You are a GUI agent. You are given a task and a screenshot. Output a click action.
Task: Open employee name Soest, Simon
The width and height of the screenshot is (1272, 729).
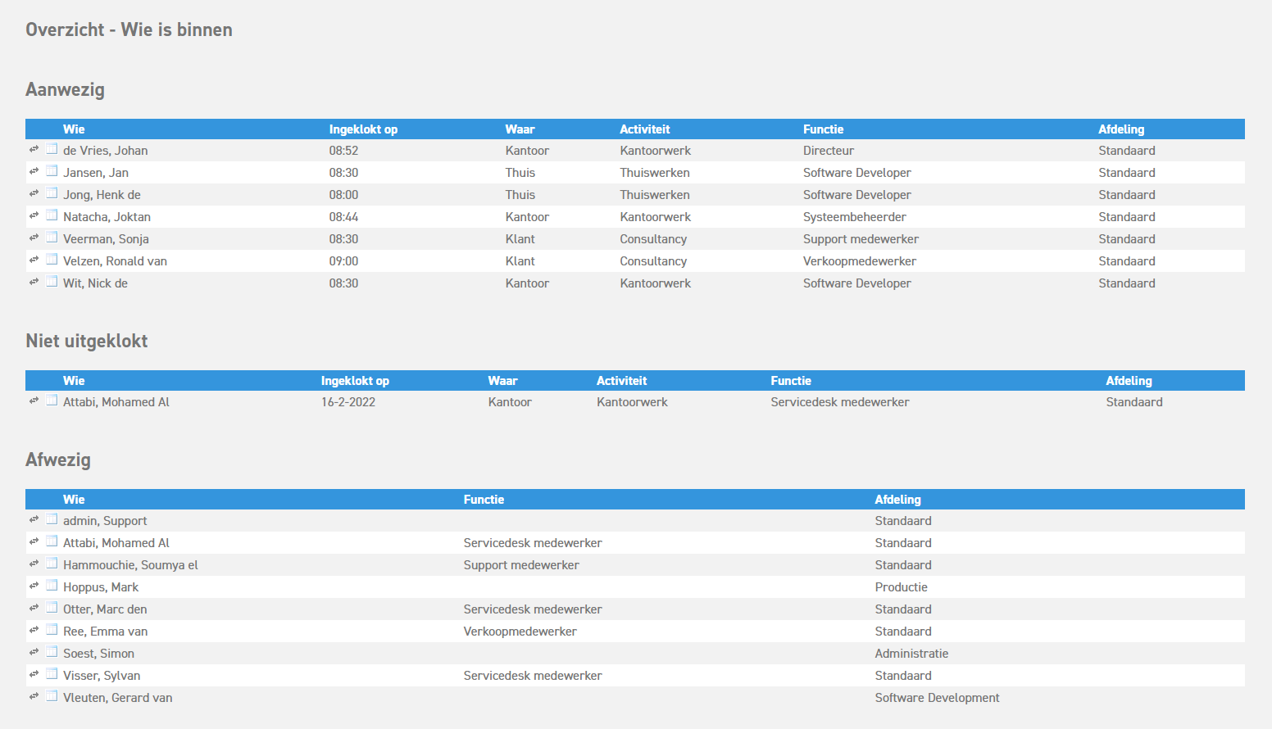coord(98,654)
